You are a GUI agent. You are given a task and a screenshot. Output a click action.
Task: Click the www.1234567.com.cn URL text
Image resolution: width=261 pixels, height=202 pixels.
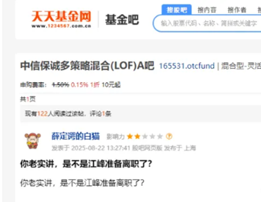61,26
